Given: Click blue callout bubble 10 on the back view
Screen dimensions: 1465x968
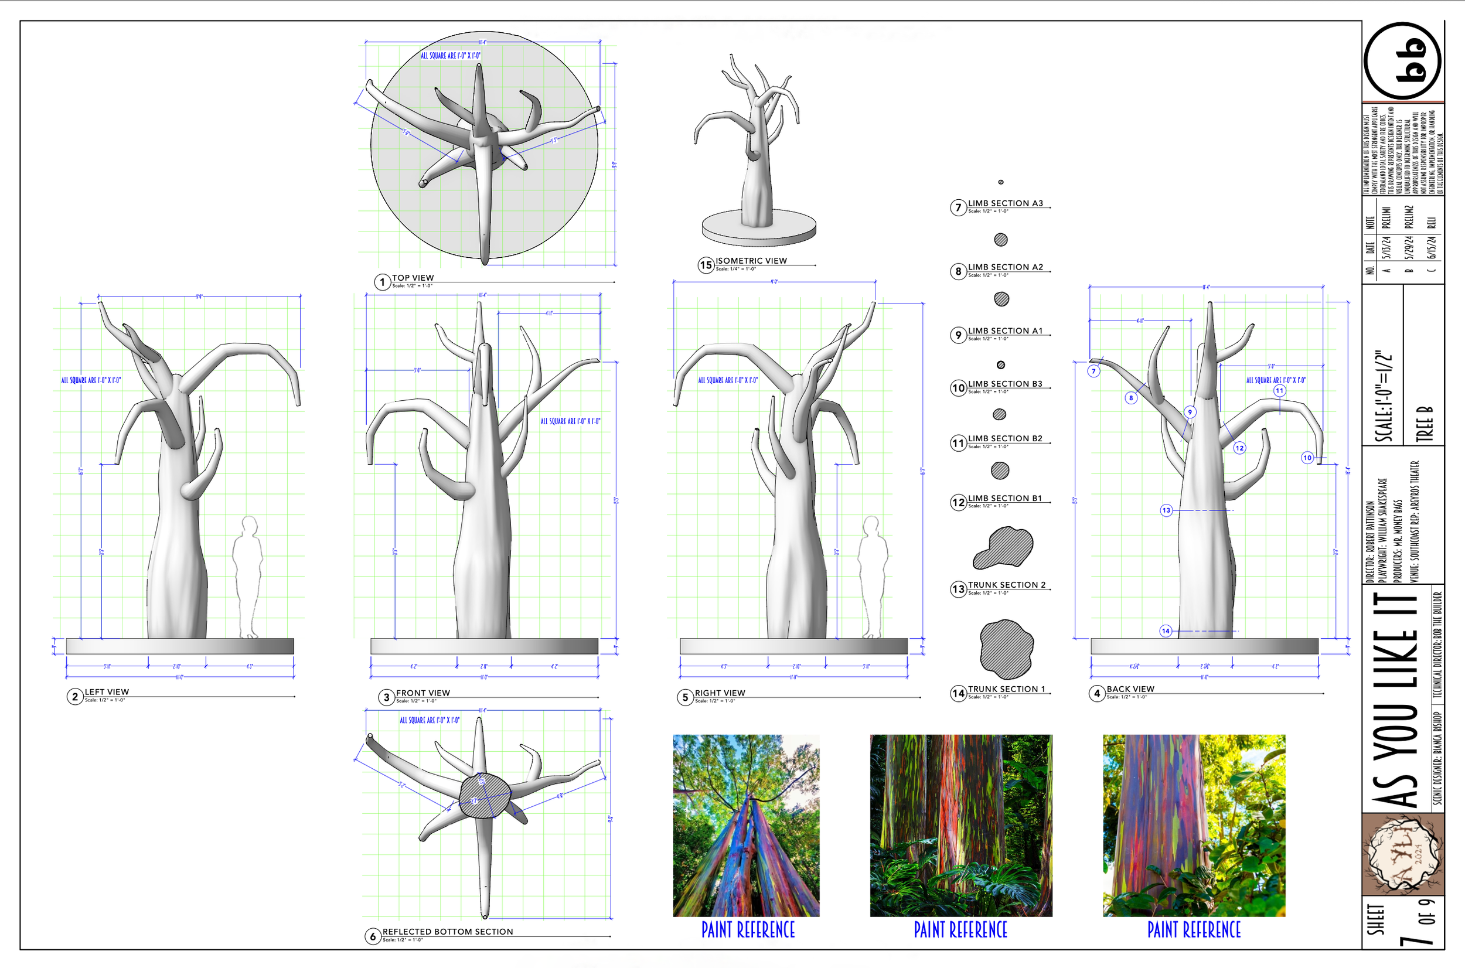Looking at the screenshot, I should (x=1307, y=458).
